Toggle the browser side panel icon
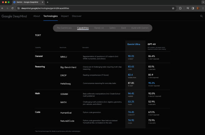205x135 pixels. point(193,8)
